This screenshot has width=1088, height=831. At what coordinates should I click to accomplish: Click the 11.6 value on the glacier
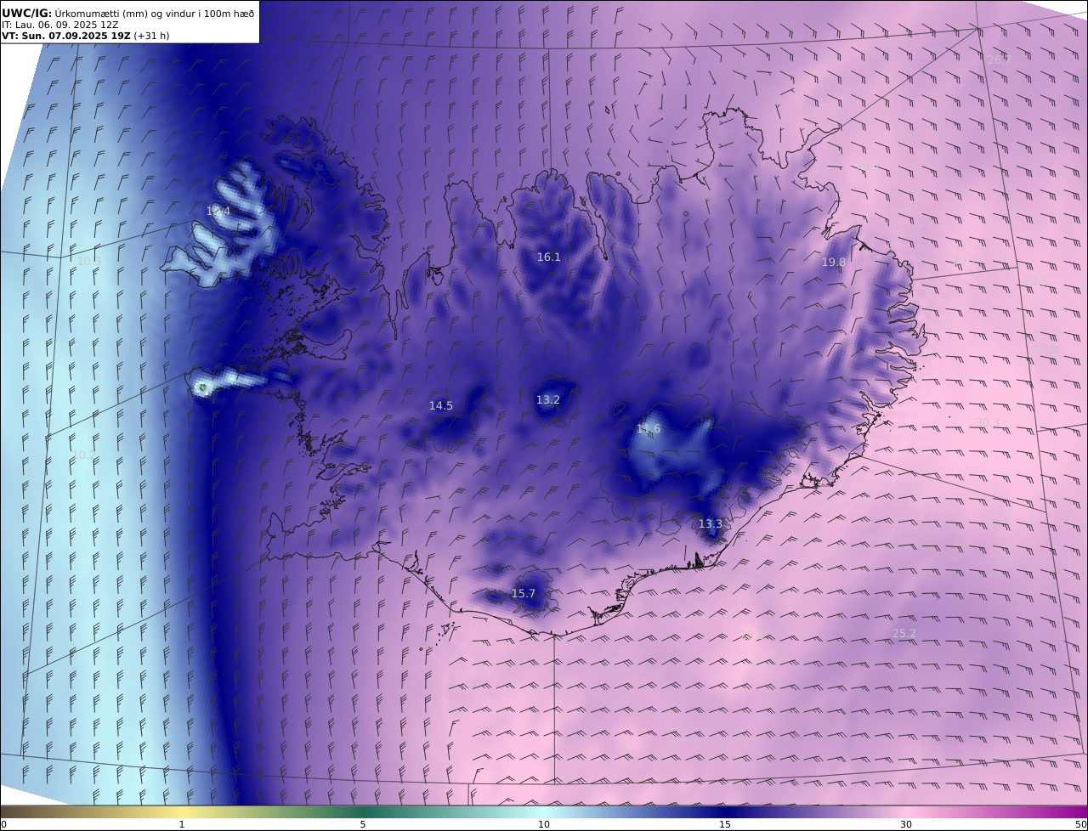click(x=649, y=429)
